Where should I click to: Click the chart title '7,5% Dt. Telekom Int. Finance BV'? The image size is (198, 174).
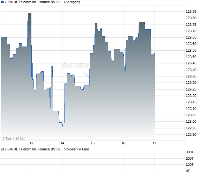34,2
